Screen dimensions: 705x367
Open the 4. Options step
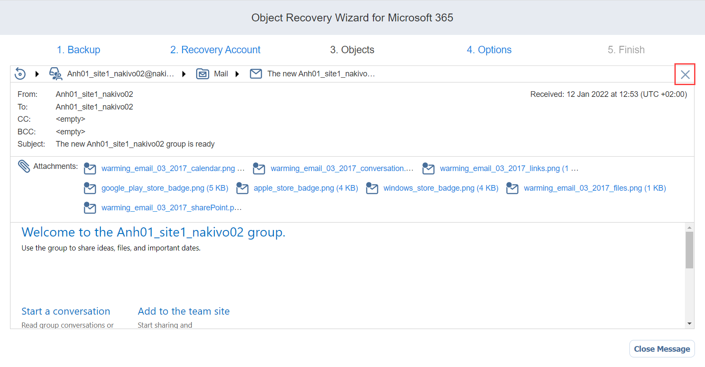tap(489, 50)
